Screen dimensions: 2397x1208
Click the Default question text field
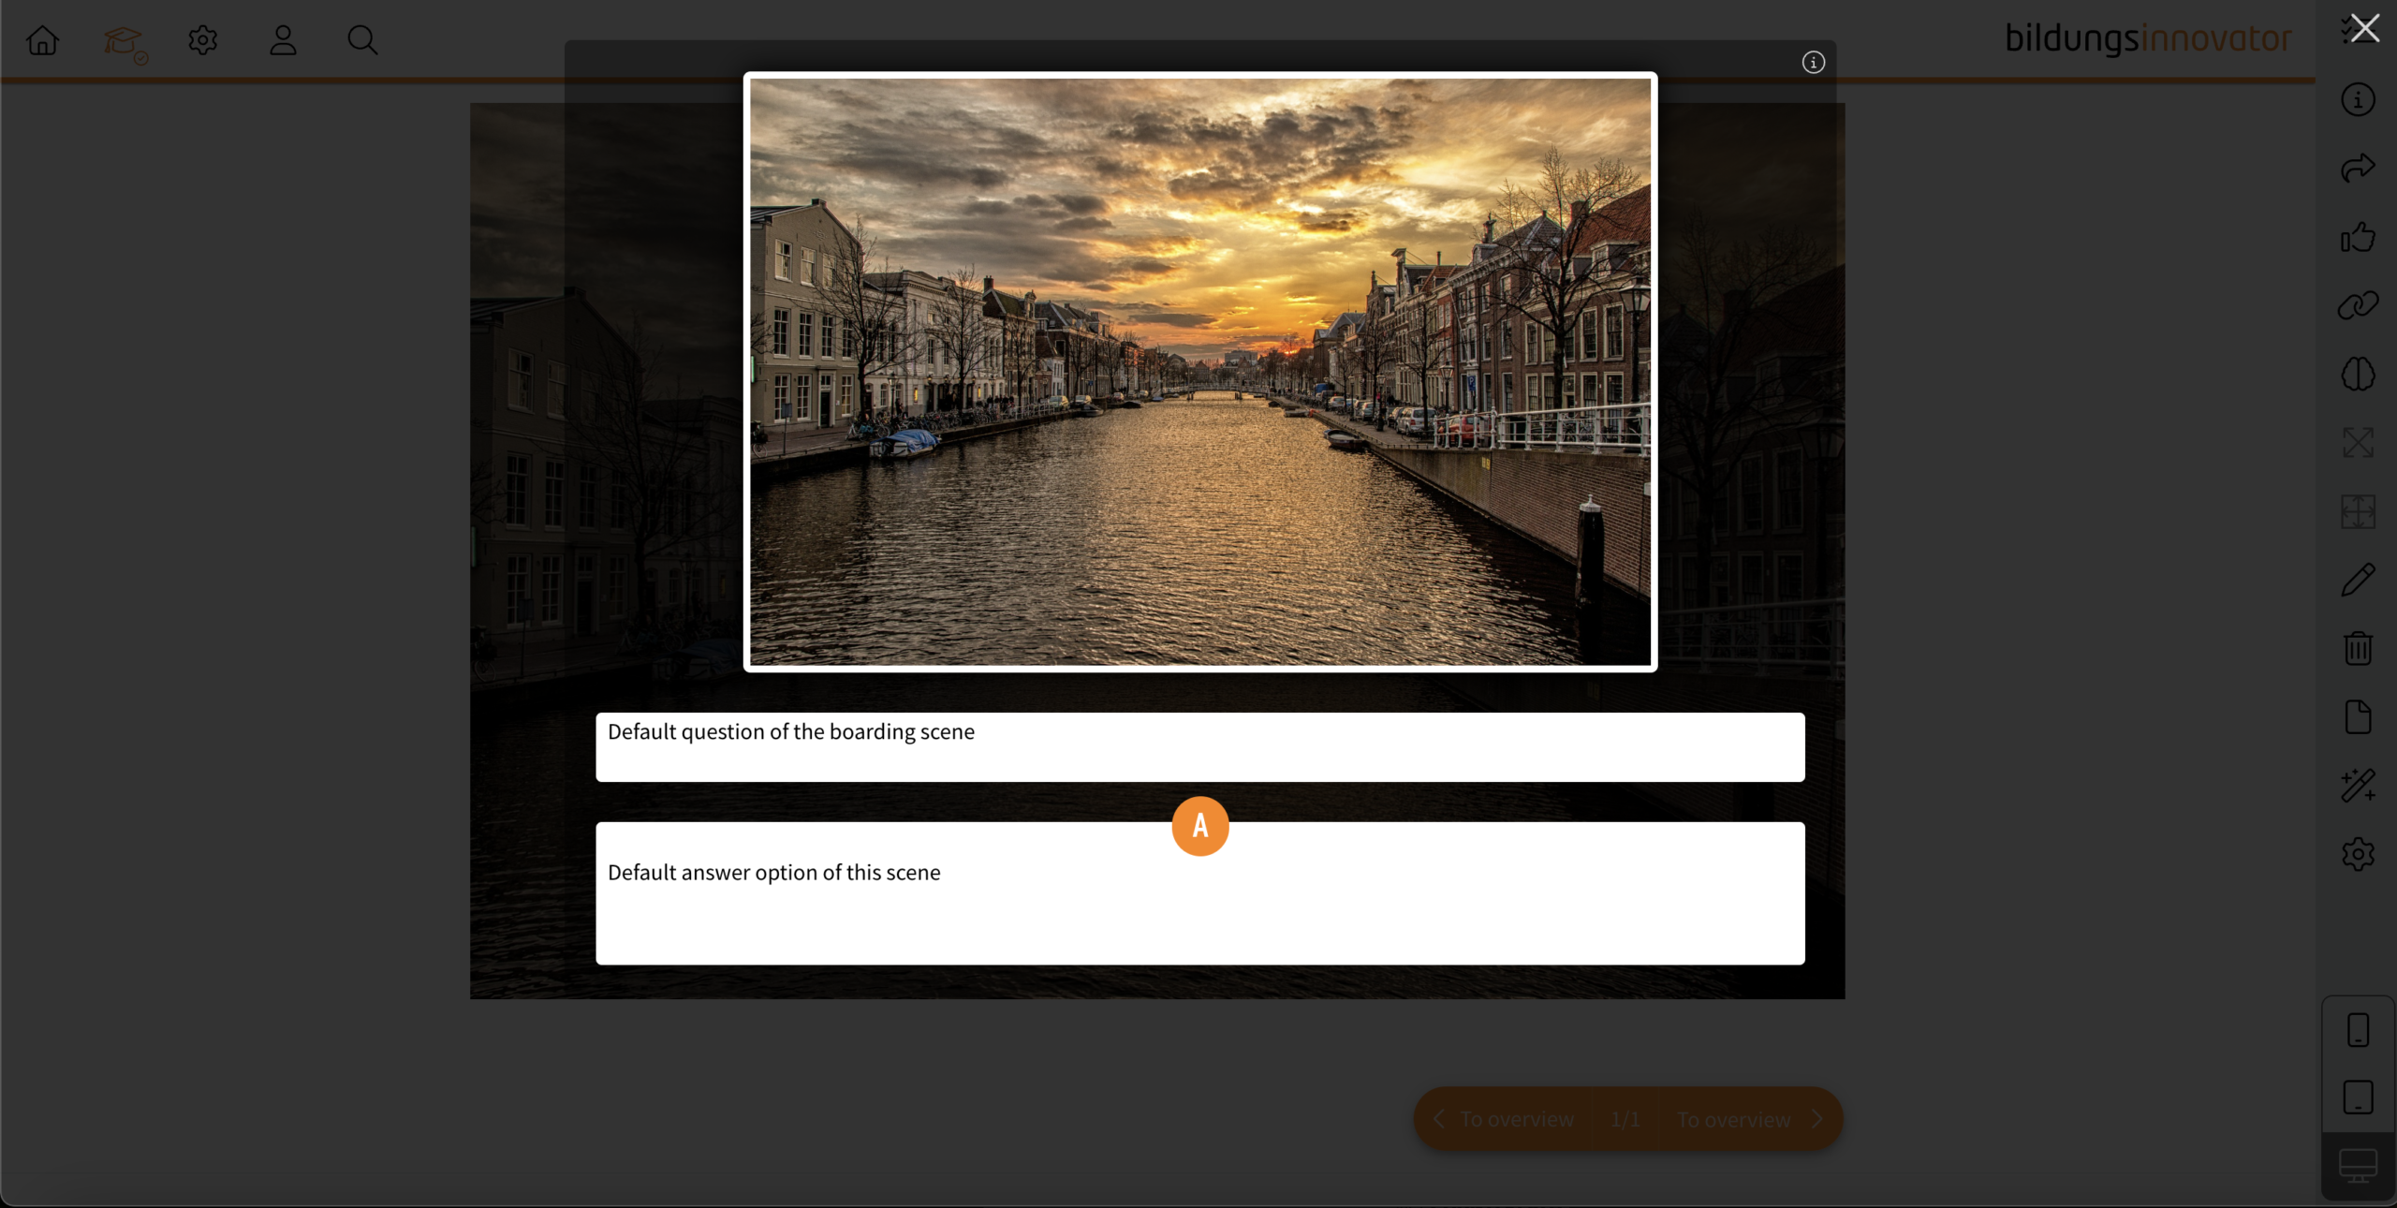point(1199,746)
